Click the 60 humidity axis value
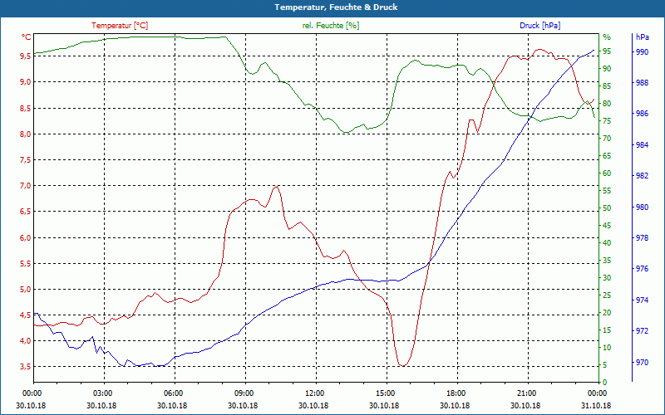The image size is (665, 415). (607, 173)
